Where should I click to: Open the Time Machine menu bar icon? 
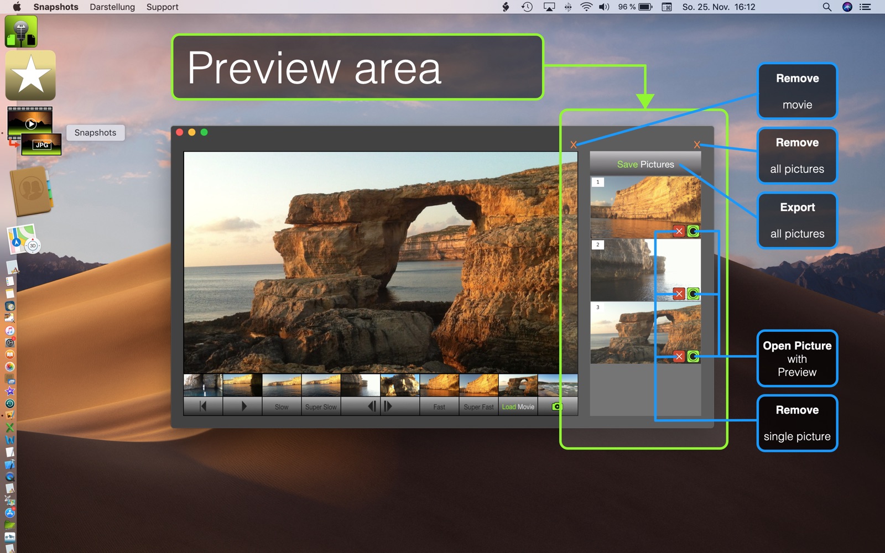pos(527,7)
